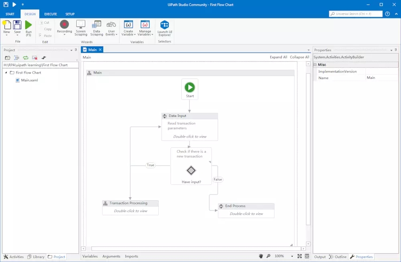Screen dimensions: 401x262
Task: Switch to the DESIGN ribbon tab
Action: [x=30, y=14]
